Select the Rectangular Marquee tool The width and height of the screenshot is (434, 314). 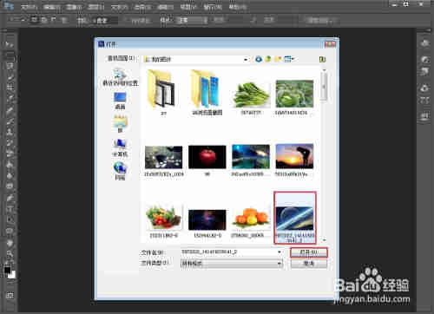tap(10, 56)
